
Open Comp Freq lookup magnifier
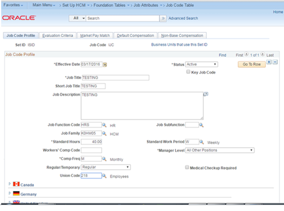coord(104,159)
